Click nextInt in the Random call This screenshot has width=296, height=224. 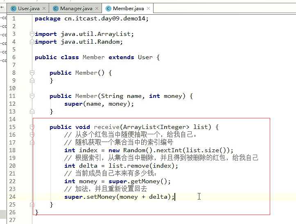[x=169, y=150]
